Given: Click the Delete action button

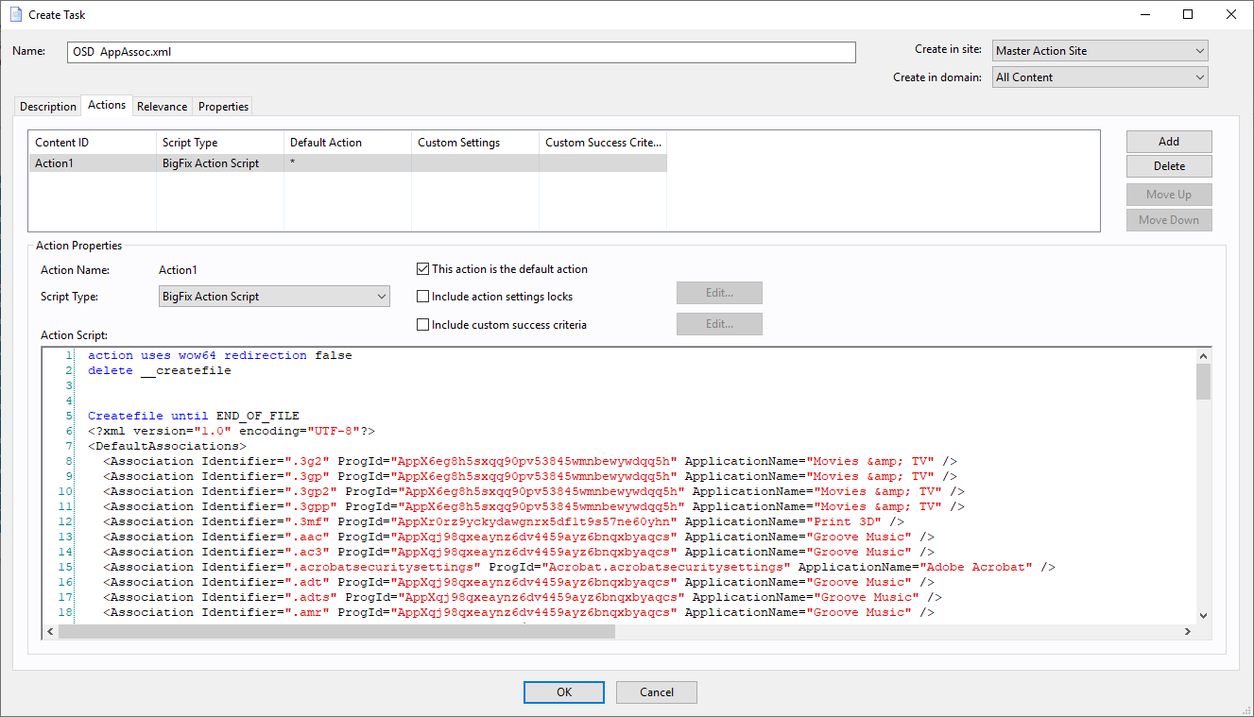Looking at the screenshot, I should coord(1169,166).
